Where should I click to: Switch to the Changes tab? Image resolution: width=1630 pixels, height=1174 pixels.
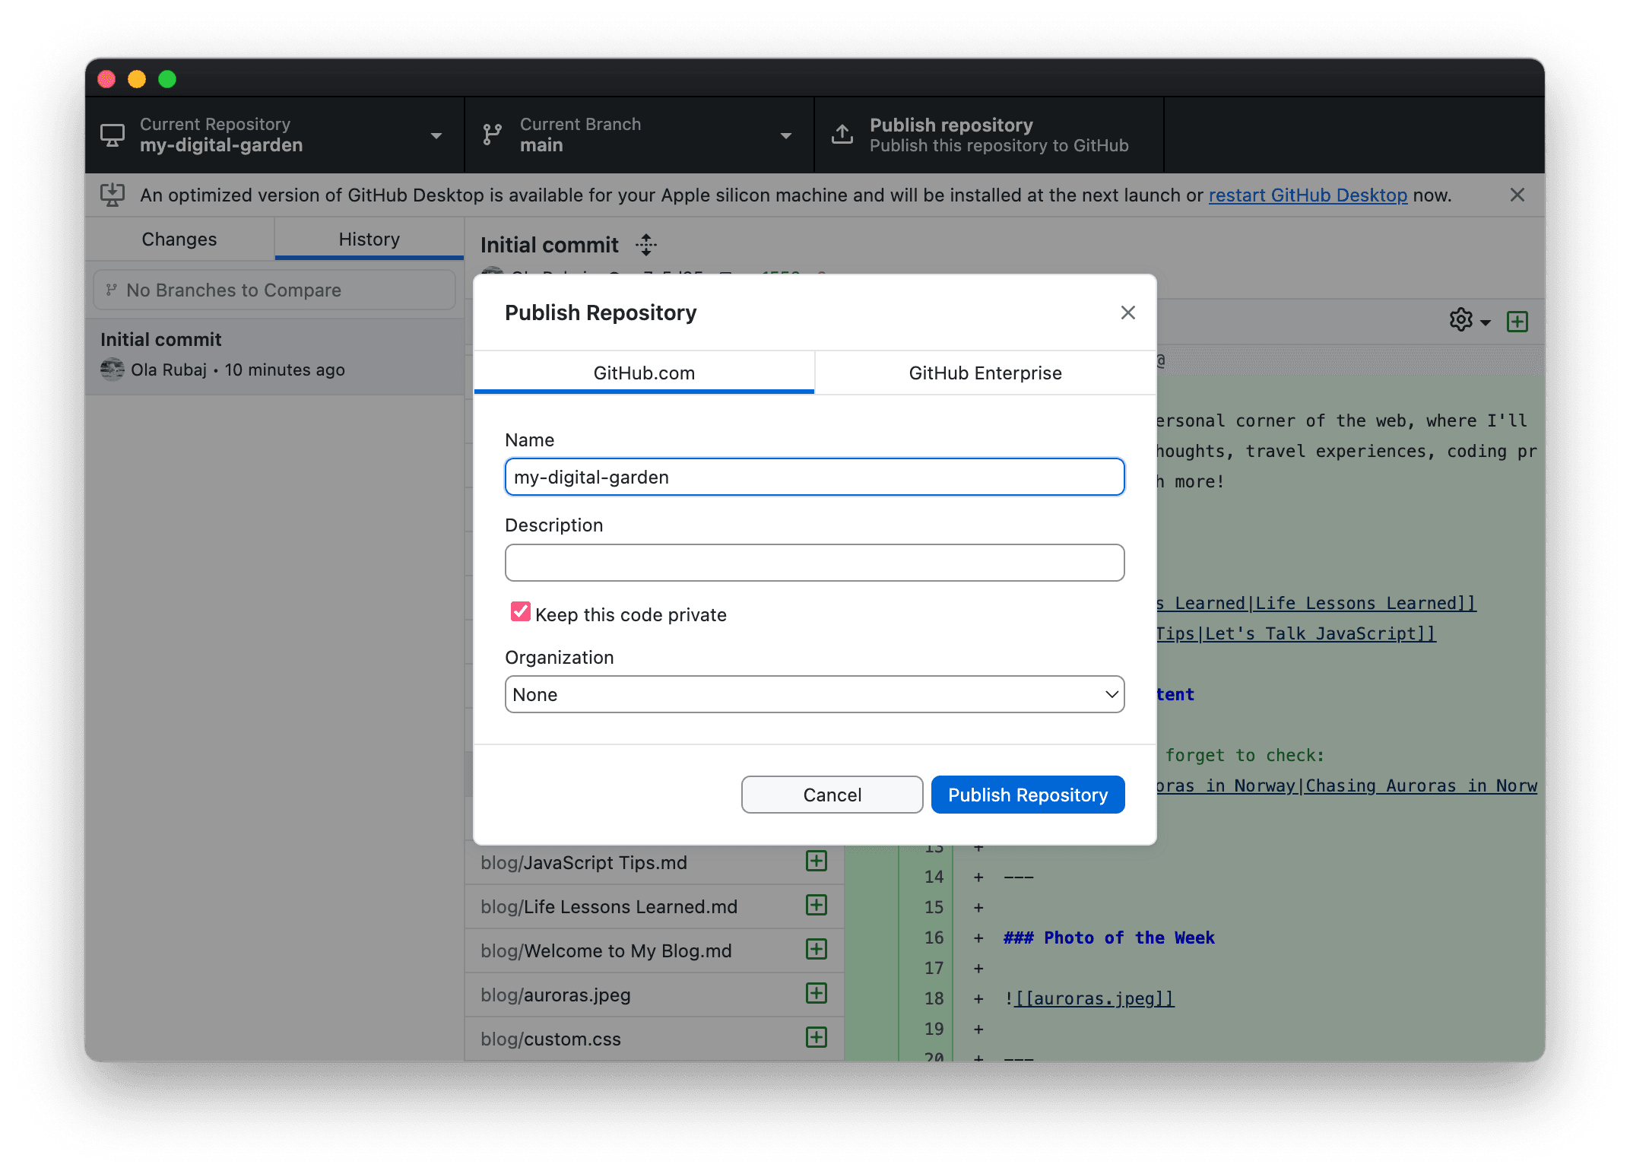point(179,240)
